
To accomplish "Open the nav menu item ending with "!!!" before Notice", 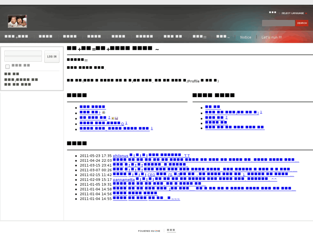I will pos(199,36).
